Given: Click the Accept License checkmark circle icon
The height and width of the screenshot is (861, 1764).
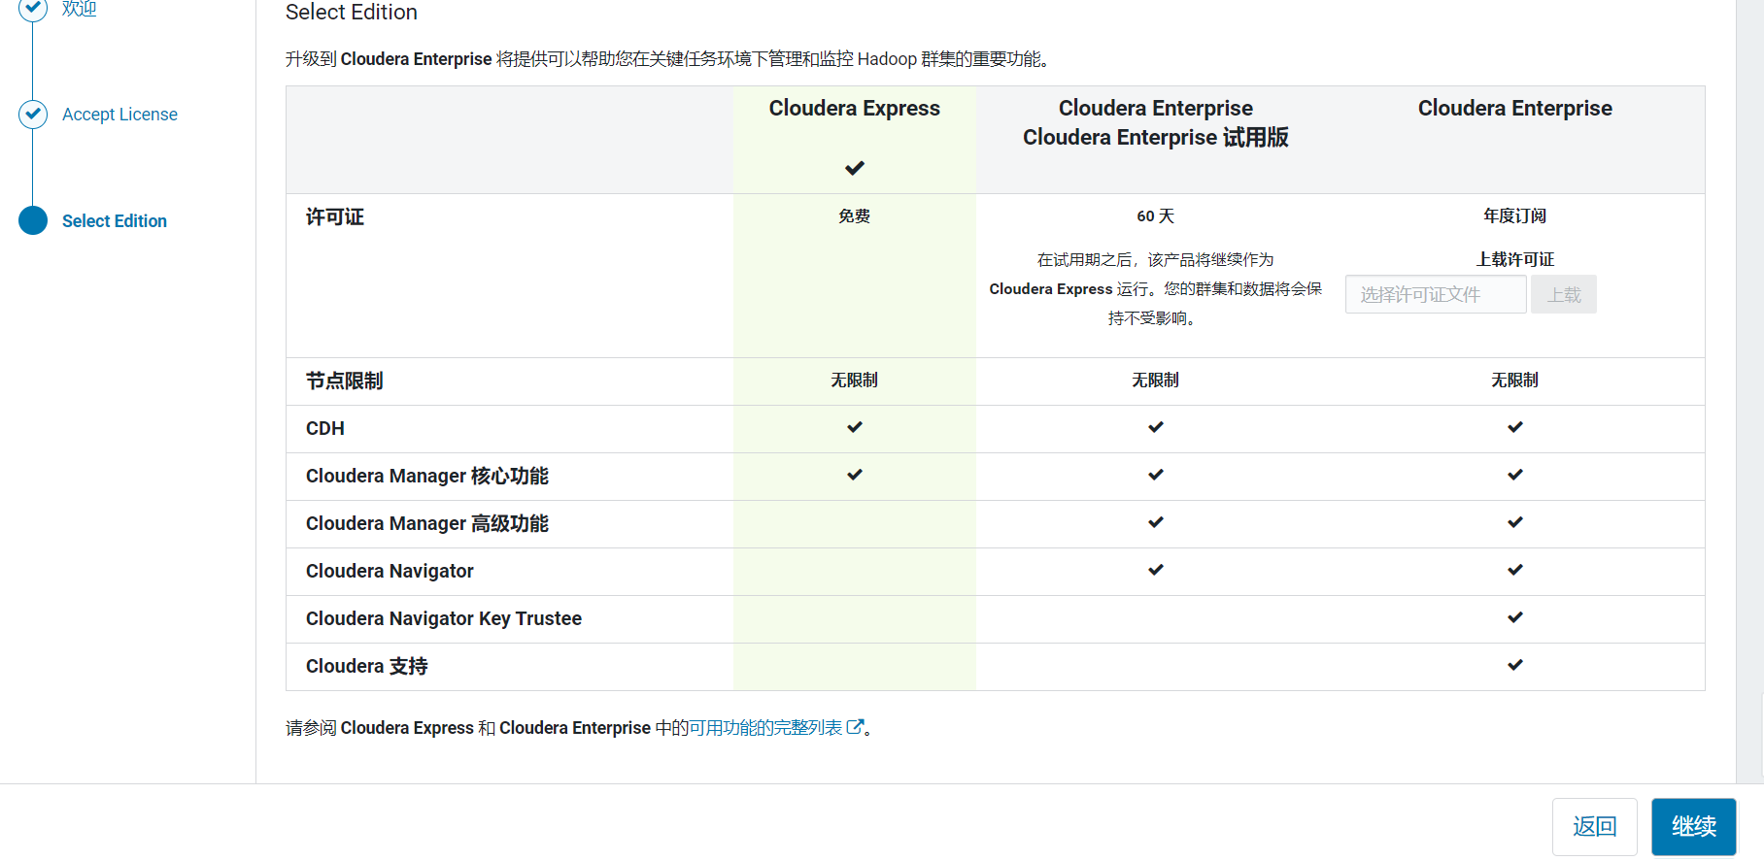Looking at the screenshot, I should coord(33,114).
